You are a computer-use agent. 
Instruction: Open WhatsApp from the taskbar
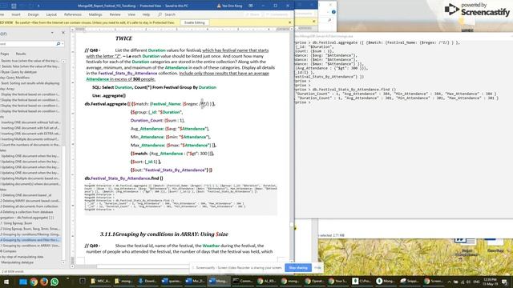click(55, 281)
